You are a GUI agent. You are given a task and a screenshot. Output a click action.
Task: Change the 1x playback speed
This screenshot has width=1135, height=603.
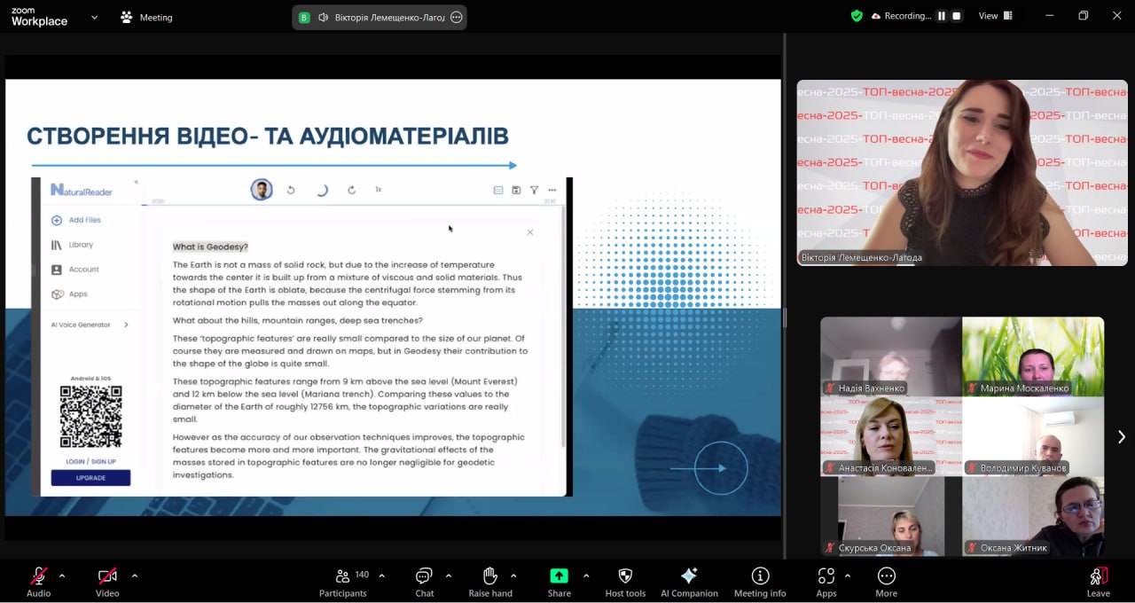coord(379,190)
